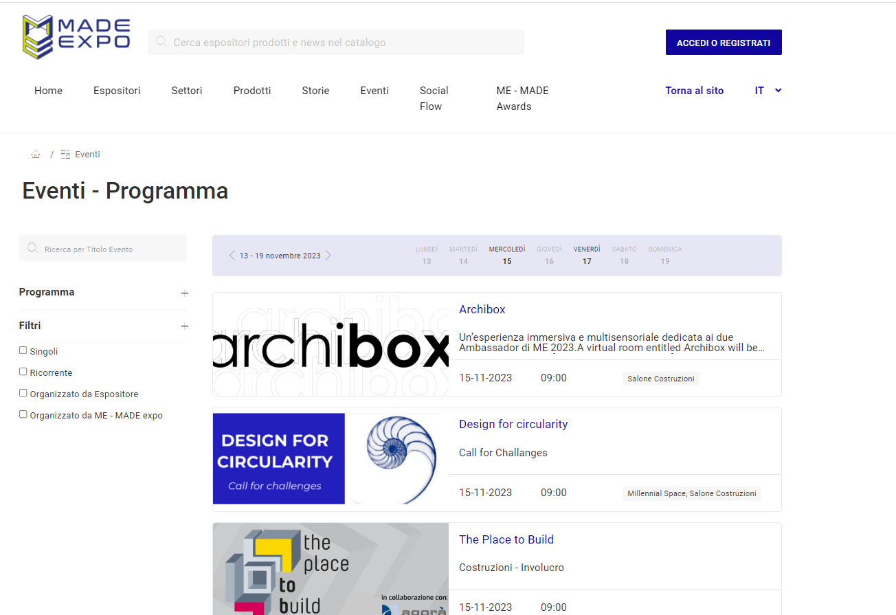Open the Social Flow menu item
Image resolution: width=896 pixels, height=615 pixels.
point(434,98)
